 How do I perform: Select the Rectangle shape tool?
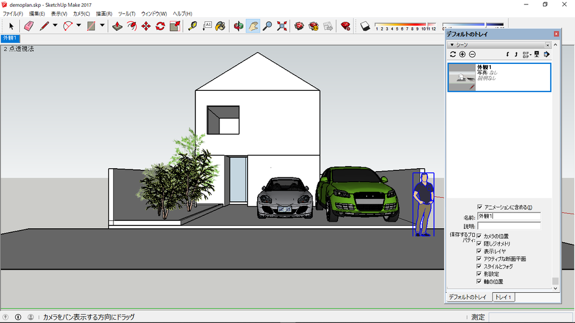click(x=92, y=26)
